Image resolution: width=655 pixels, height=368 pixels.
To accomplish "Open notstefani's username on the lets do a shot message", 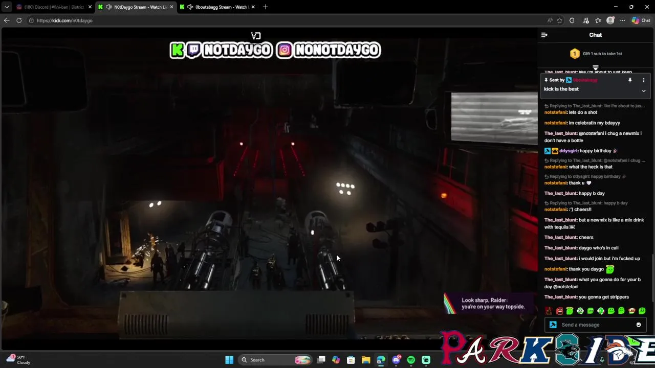I will pos(556,112).
